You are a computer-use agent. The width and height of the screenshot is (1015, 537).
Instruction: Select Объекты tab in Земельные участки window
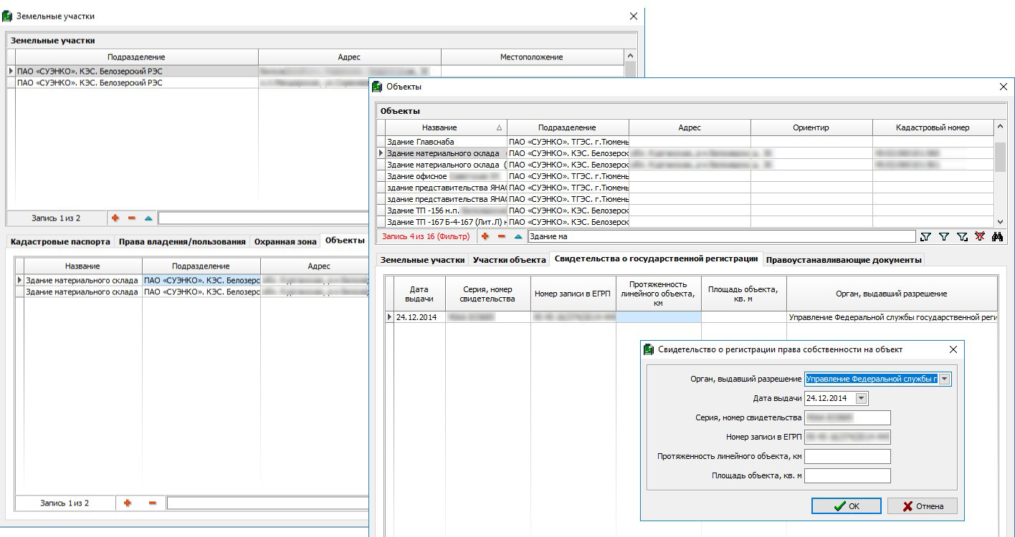tap(344, 240)
